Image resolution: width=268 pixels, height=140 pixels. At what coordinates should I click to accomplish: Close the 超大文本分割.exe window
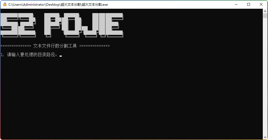pos(261,4)
